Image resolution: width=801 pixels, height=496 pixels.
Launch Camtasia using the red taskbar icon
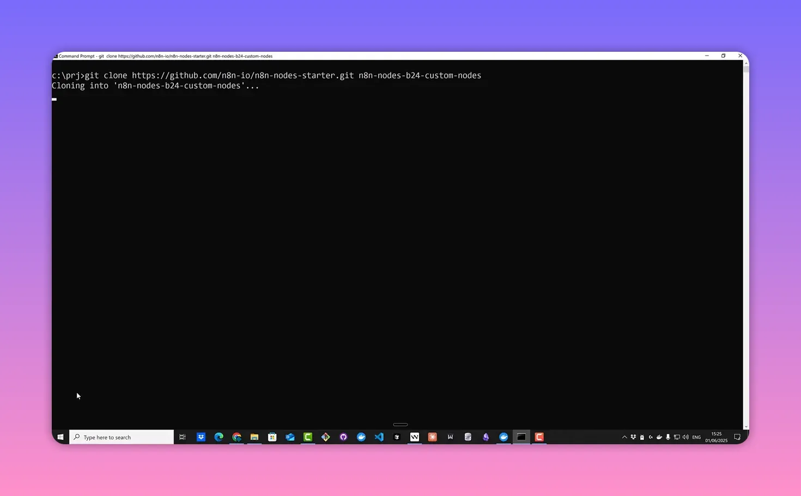(x=539, y=437)
